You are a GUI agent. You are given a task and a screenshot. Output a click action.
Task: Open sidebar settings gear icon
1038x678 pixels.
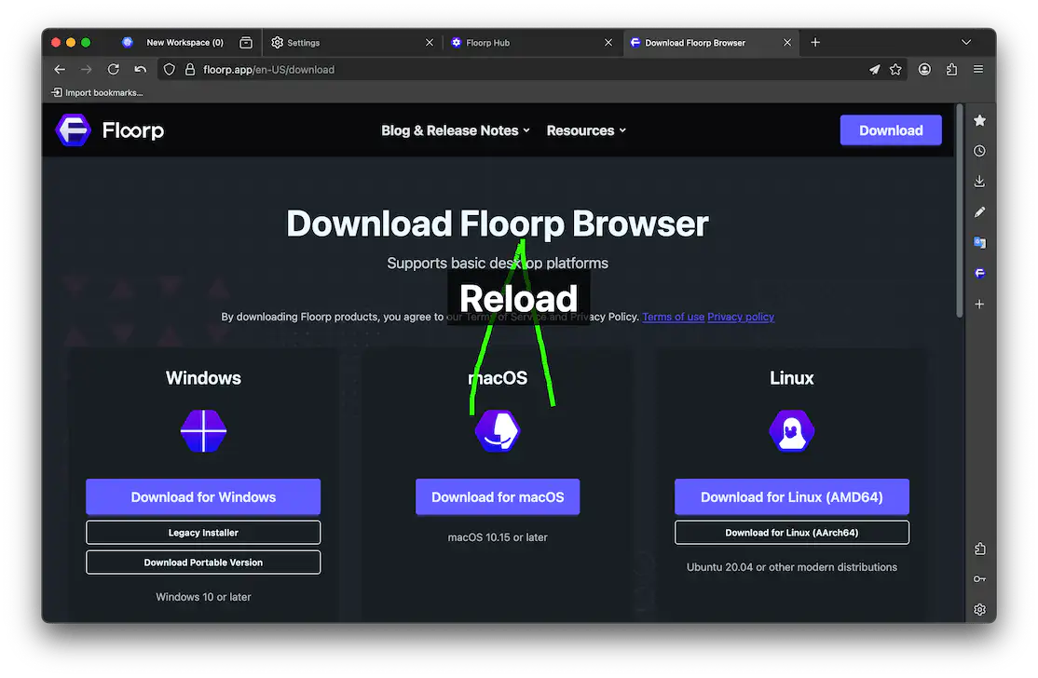pos(979,610)
